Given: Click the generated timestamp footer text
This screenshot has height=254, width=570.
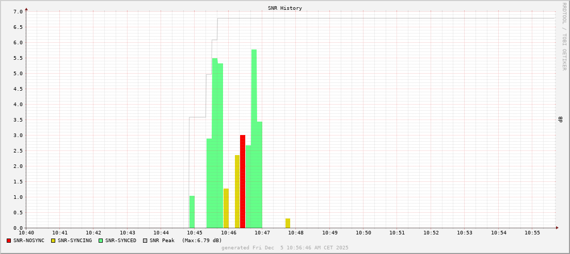Looking at the screenshot, I should (284, 248).
